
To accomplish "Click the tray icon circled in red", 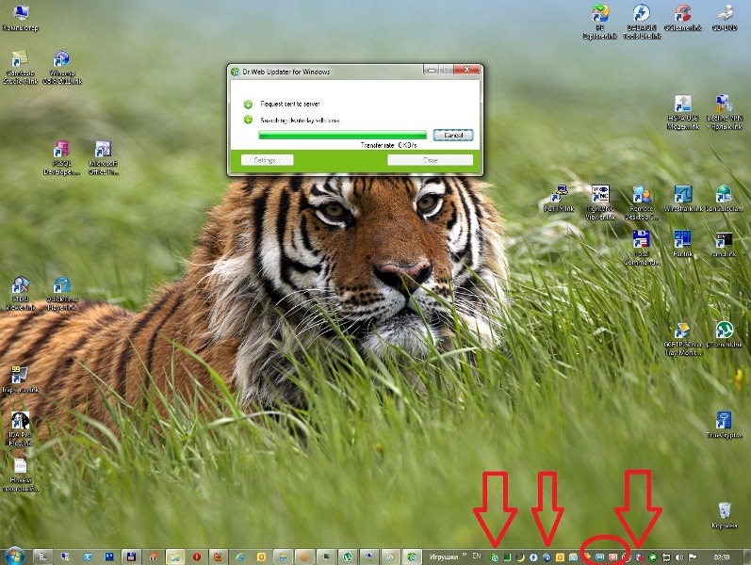I will click(600, 557).
